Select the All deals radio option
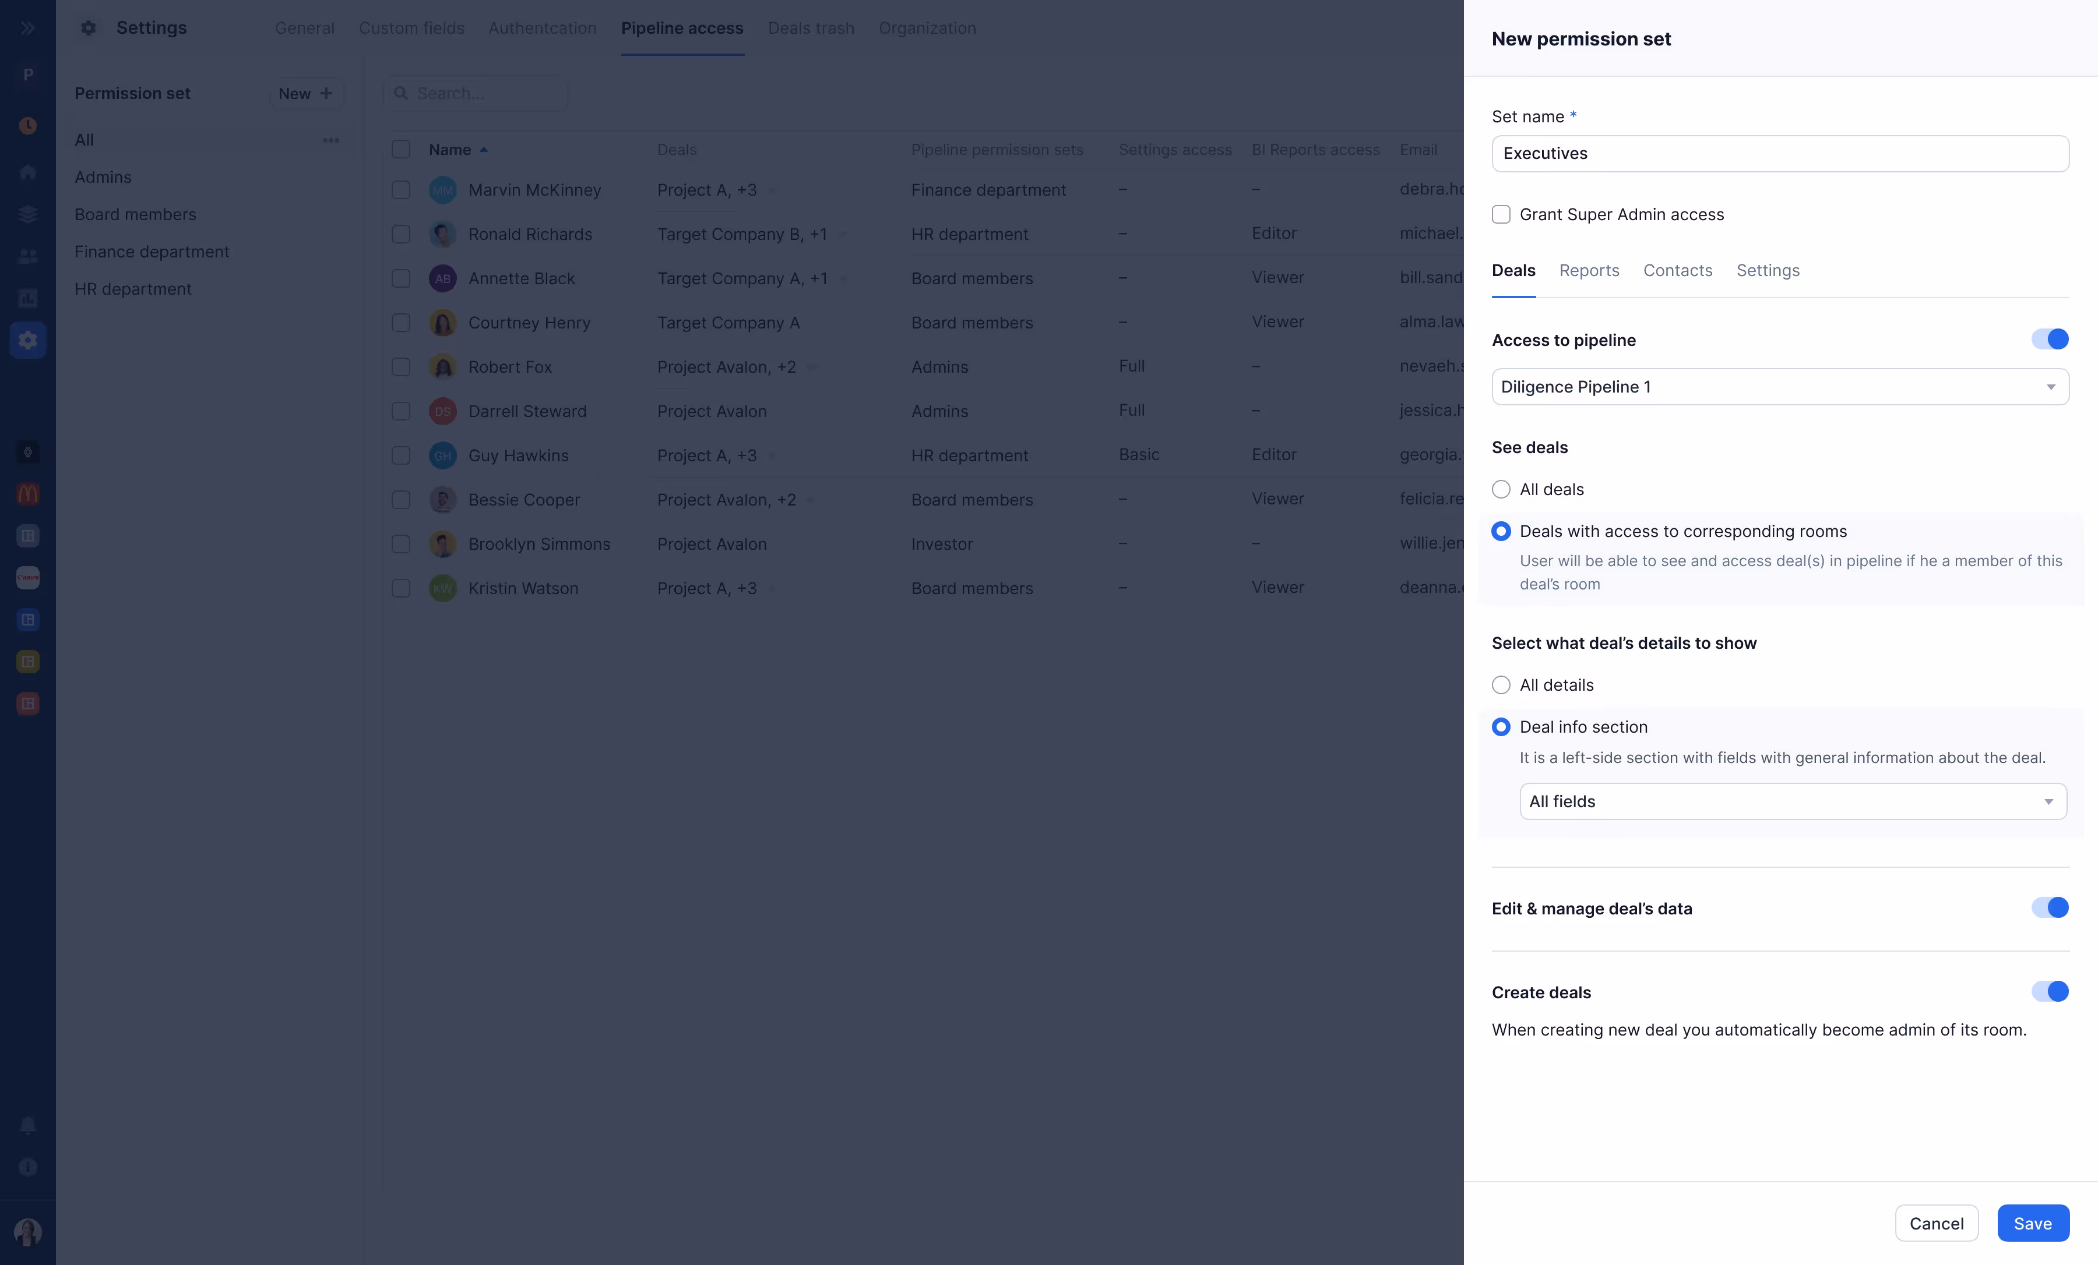This screenshot has width=2098, height=1265. [x=1500, y=489]
